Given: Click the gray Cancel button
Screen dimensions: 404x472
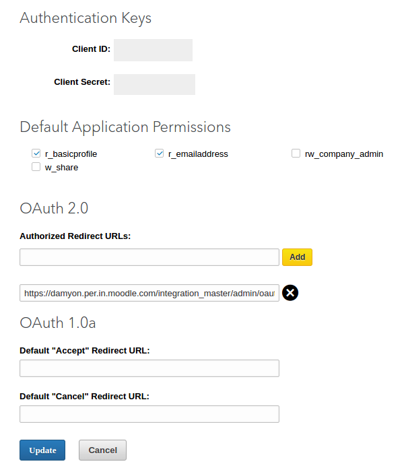Looking at the screenshot, I should click(102, 450).
